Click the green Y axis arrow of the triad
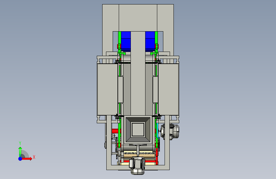276x179 pixels. [20, 152]
